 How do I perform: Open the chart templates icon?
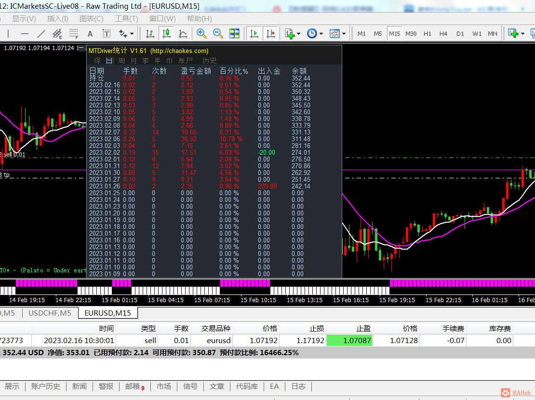pyautogui.click(x=334, y=33)
